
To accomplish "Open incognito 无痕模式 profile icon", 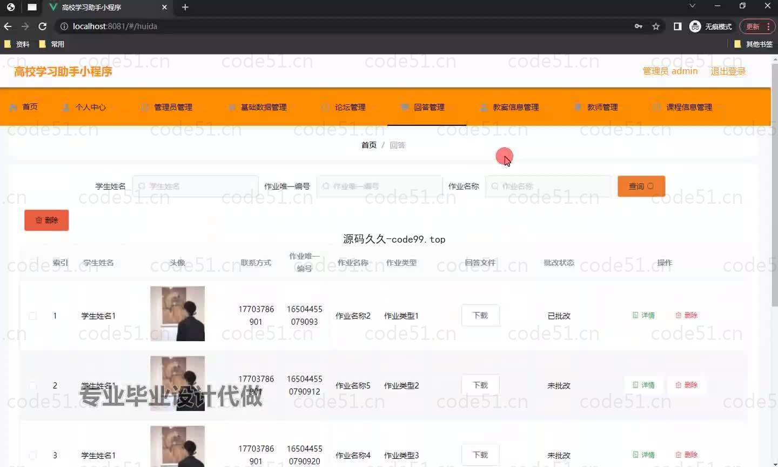I will (x=710, y=26).
